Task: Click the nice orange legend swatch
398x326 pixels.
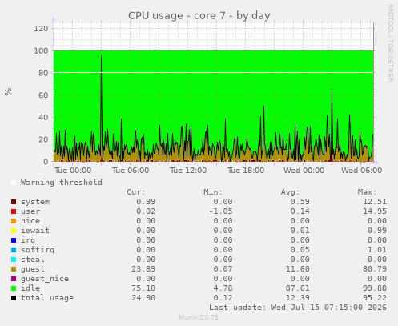Action: 14,221
